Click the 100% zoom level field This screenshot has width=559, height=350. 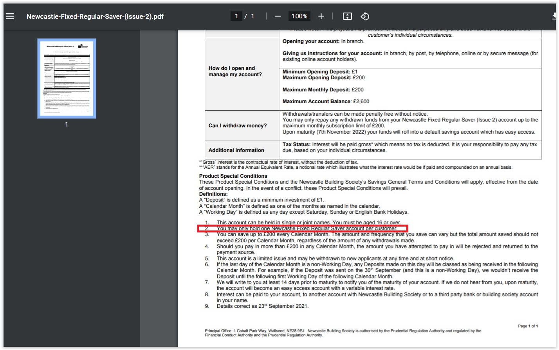(299, 16)
